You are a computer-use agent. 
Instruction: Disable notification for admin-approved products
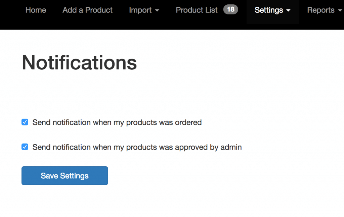coord(25,147)
